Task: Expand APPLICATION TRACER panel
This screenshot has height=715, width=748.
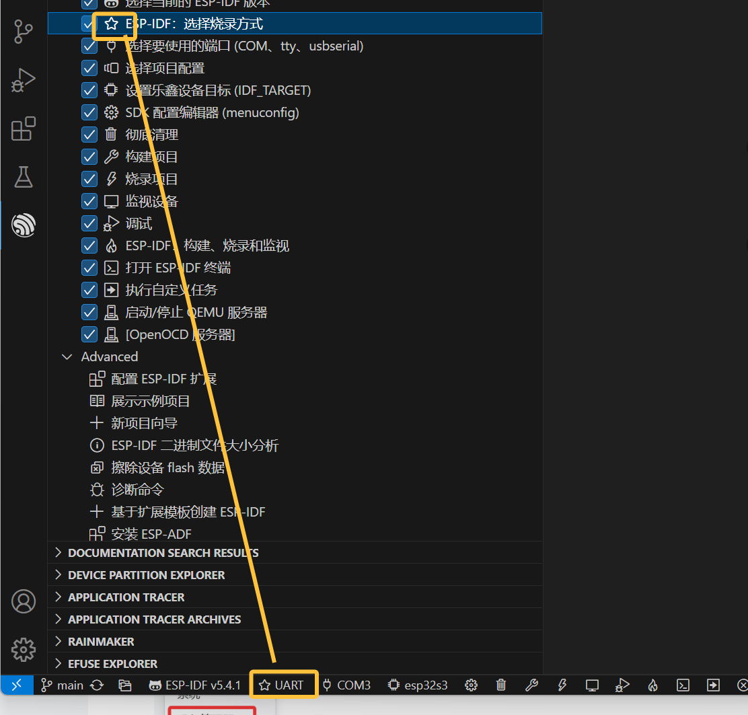Action: click(x=295, y=597)
